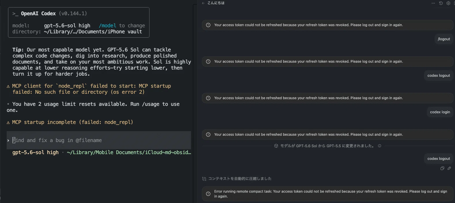Click the 'codex login' message bubble

click(440, 112)
